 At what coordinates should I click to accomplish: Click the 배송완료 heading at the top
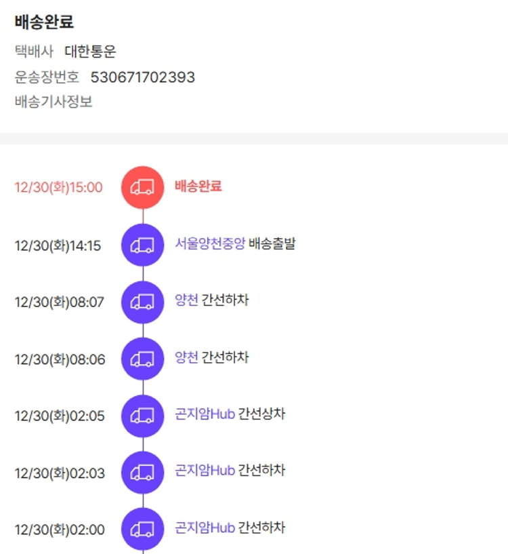tap(44, 22)
